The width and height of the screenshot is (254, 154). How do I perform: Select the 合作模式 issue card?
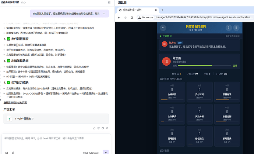[x=172, y=114]
